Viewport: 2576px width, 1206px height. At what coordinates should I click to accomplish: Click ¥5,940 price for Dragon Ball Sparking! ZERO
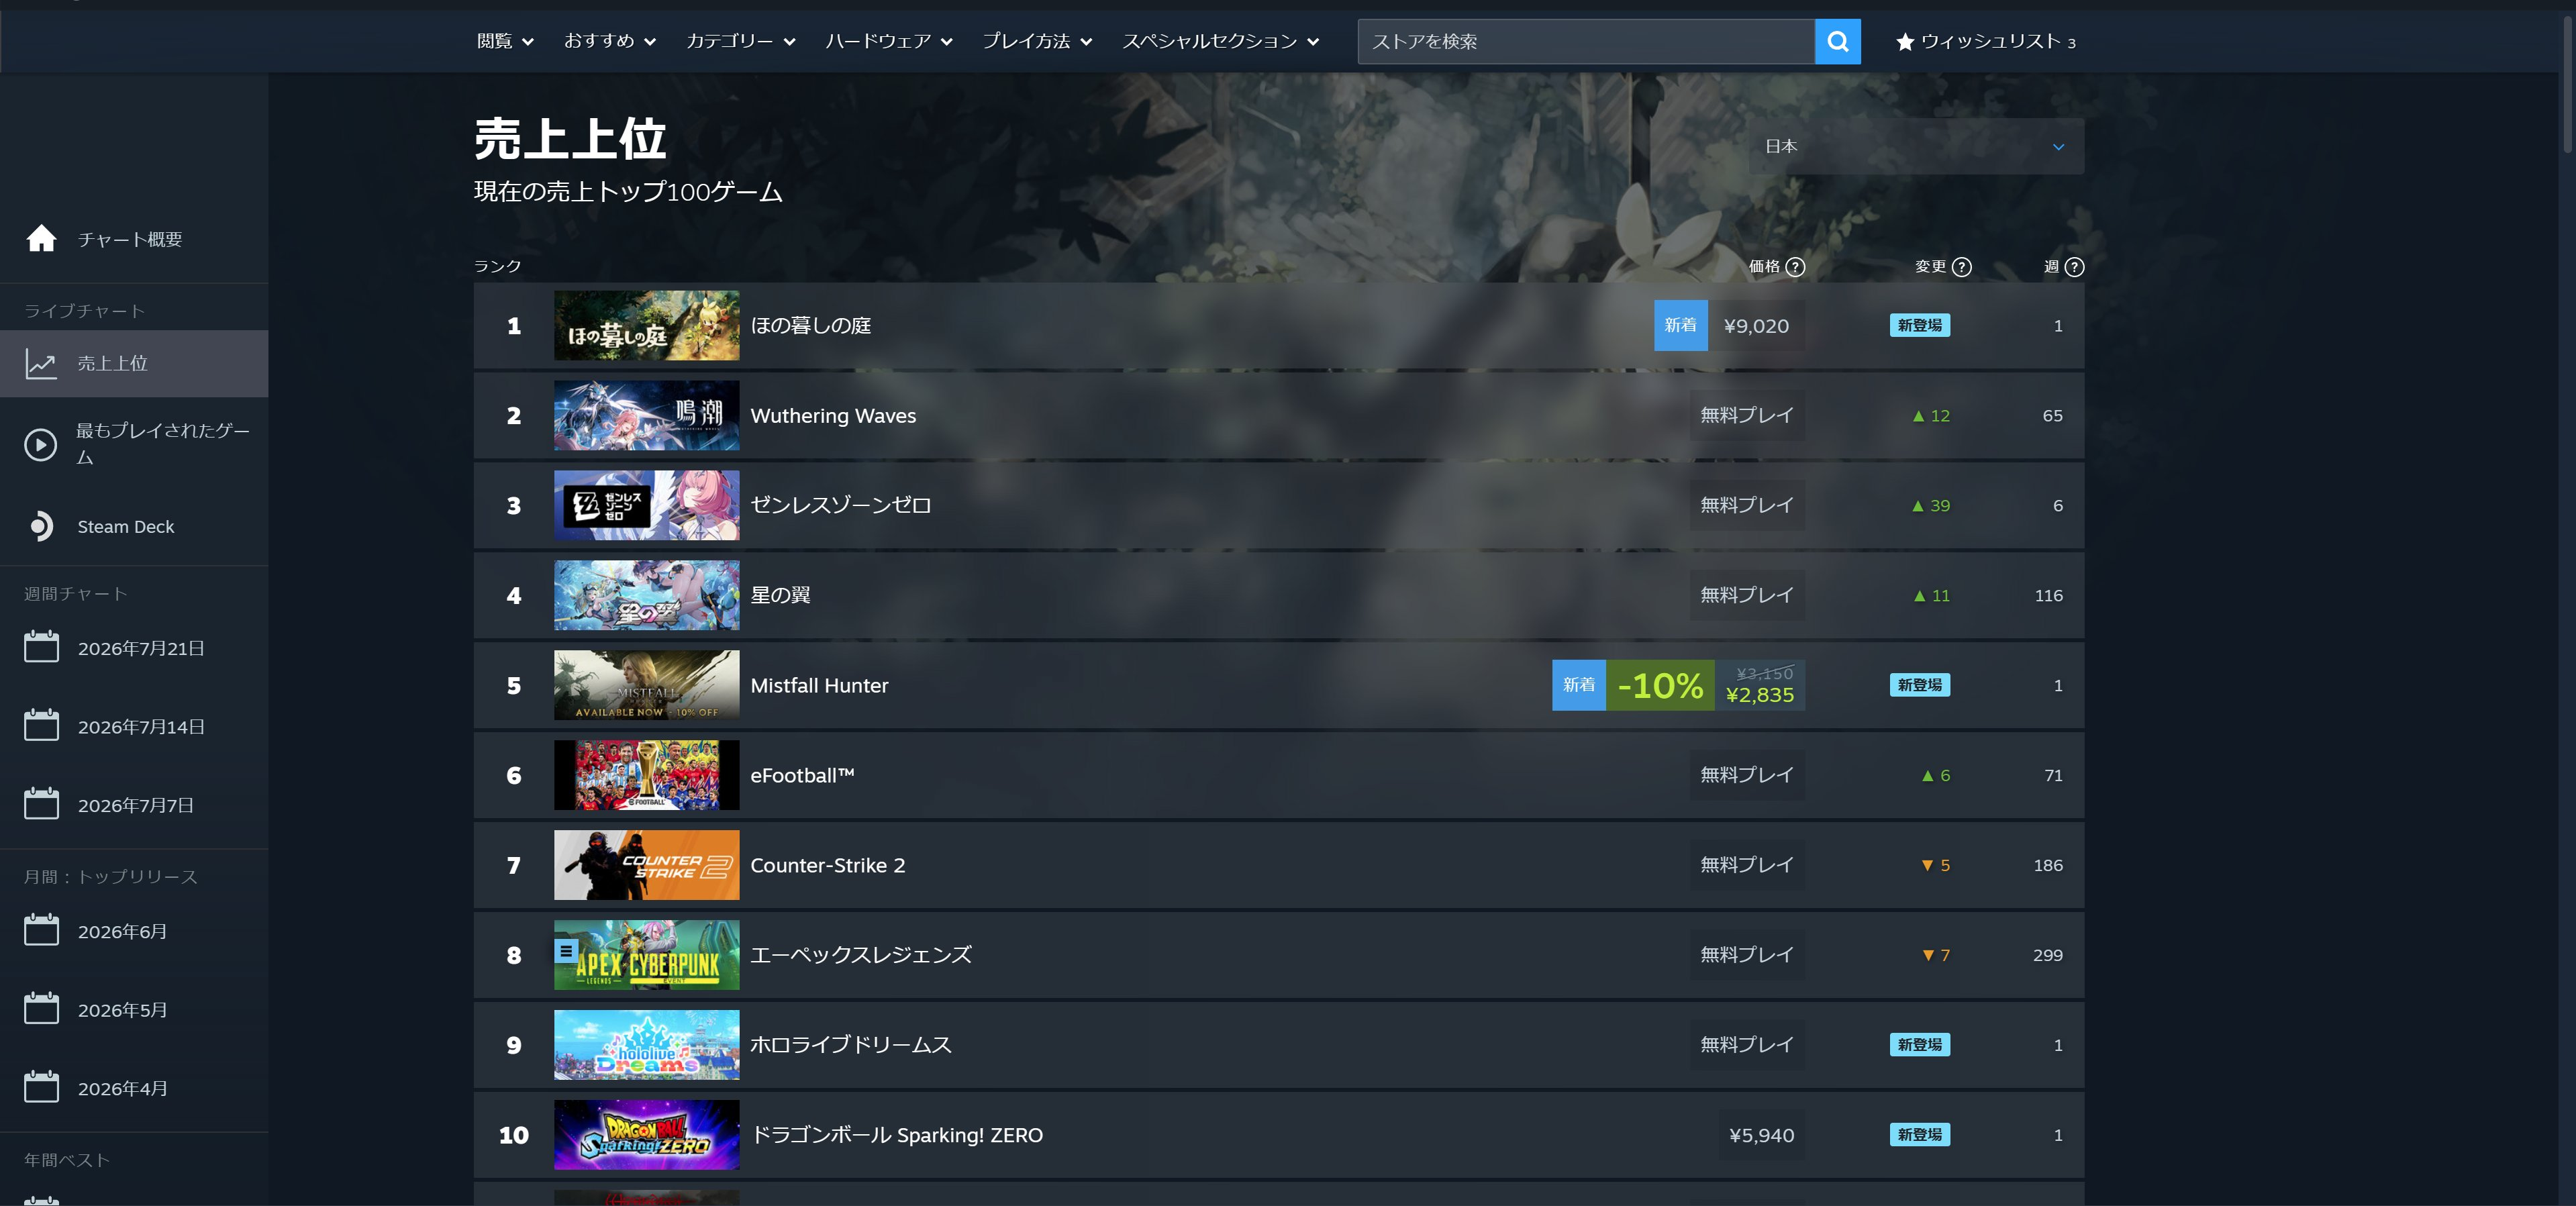pos(1761,1135)
